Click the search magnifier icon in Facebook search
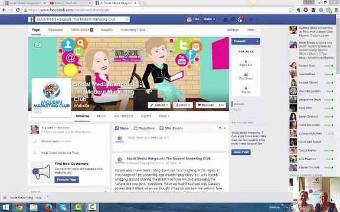Screen dimensions: 340x212 [127, 19]
